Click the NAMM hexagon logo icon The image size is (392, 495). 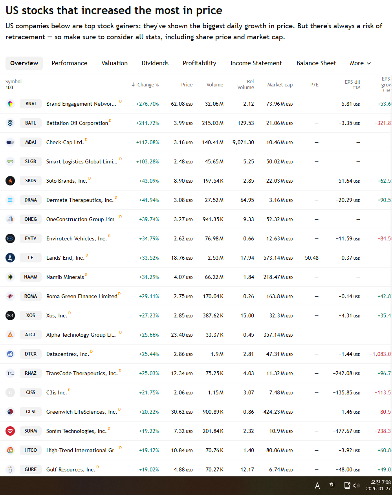pos(10,277)
